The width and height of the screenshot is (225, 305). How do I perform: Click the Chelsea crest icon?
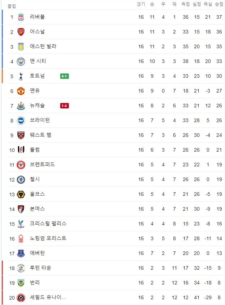click(x=21, y=180)
